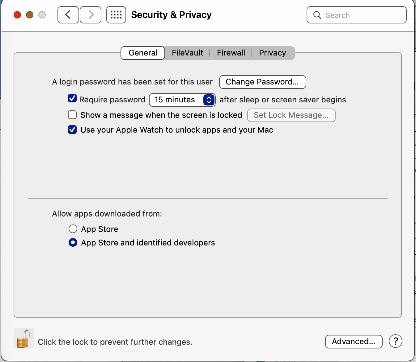Enable Show a message when locked
416x362 pixels.
click(72, 115)
